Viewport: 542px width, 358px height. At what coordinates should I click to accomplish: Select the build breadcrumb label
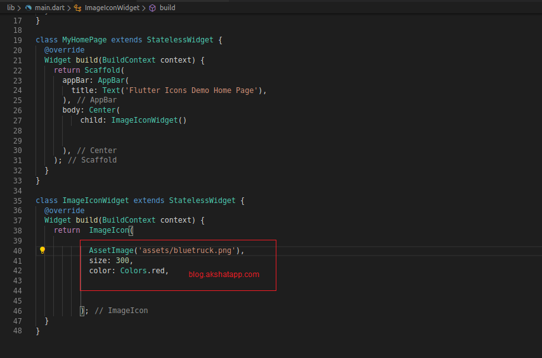(167, 8)
